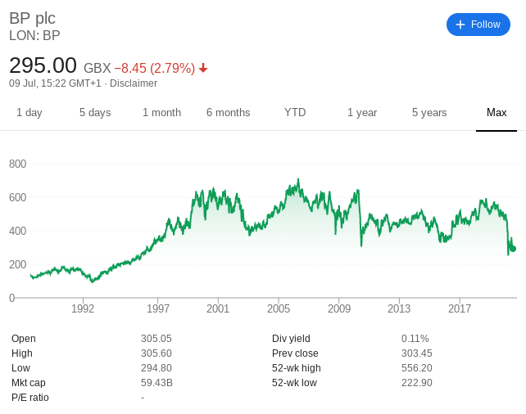The height and width of the screenshot is (414, 526).
Task: Click the 52-wk high value 556.20
Action: point(417,368)
